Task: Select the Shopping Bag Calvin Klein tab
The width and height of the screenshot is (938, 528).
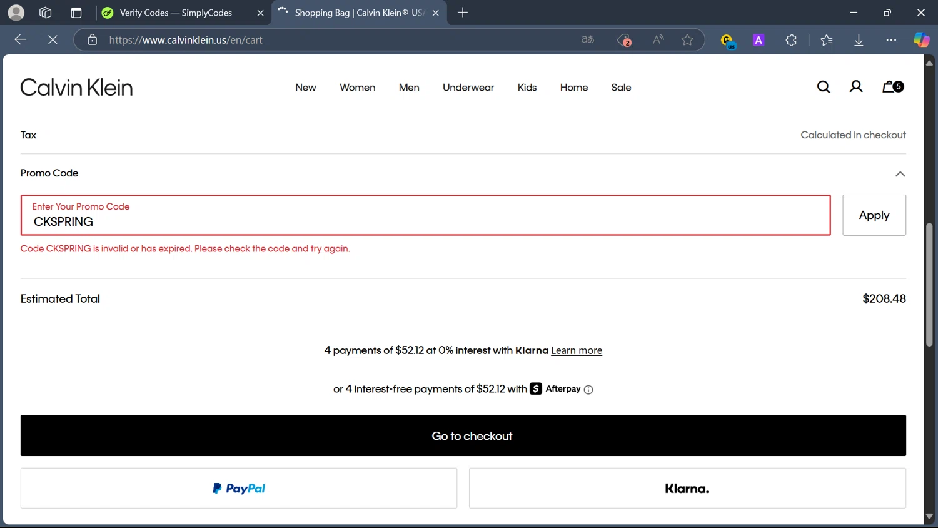Action: (x=360, y=13)
